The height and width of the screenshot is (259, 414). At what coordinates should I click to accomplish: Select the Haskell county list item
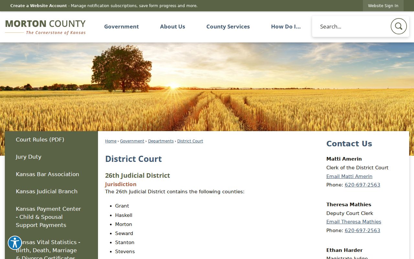click(124, 215)
